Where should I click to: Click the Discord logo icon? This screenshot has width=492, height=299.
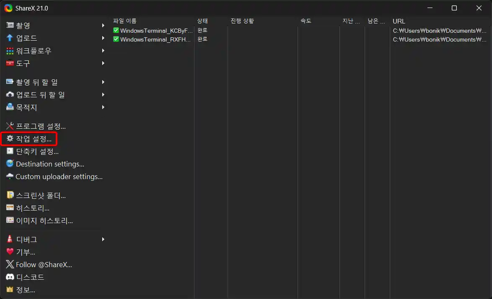pos(10,277)
